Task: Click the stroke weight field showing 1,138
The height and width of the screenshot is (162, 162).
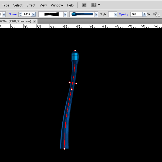Action: pos(27,14)
